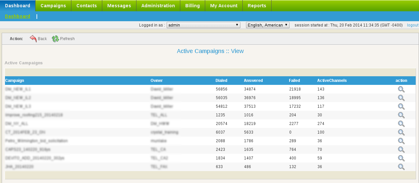Click magnifier for row with 54812 dialed
Image resolution: width=419 pixels, height=183 pixels.
[x=401, y=106]
